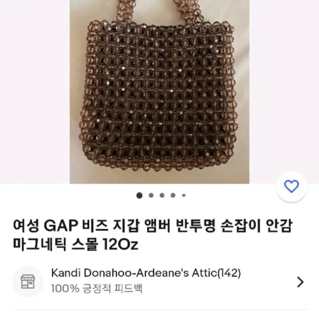Tap the 마그네틱 스몰 12Oz title line
The width and height of the screenshot is (319, 319).
pos(76,244)
